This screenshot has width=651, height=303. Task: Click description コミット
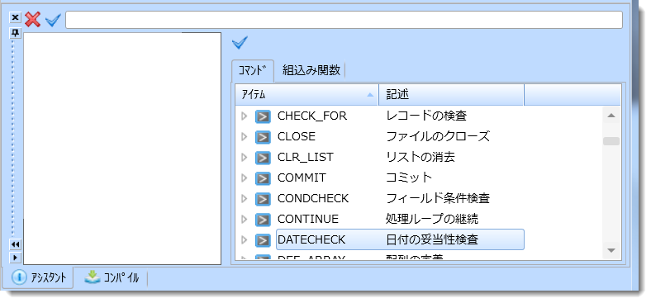point(409,178)
